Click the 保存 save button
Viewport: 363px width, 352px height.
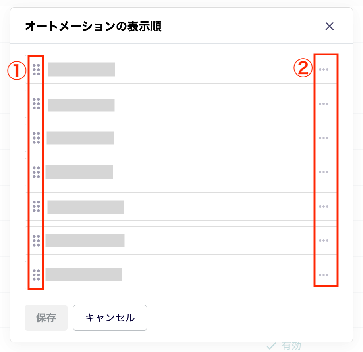pyautogui.click(x=46, y=318)
